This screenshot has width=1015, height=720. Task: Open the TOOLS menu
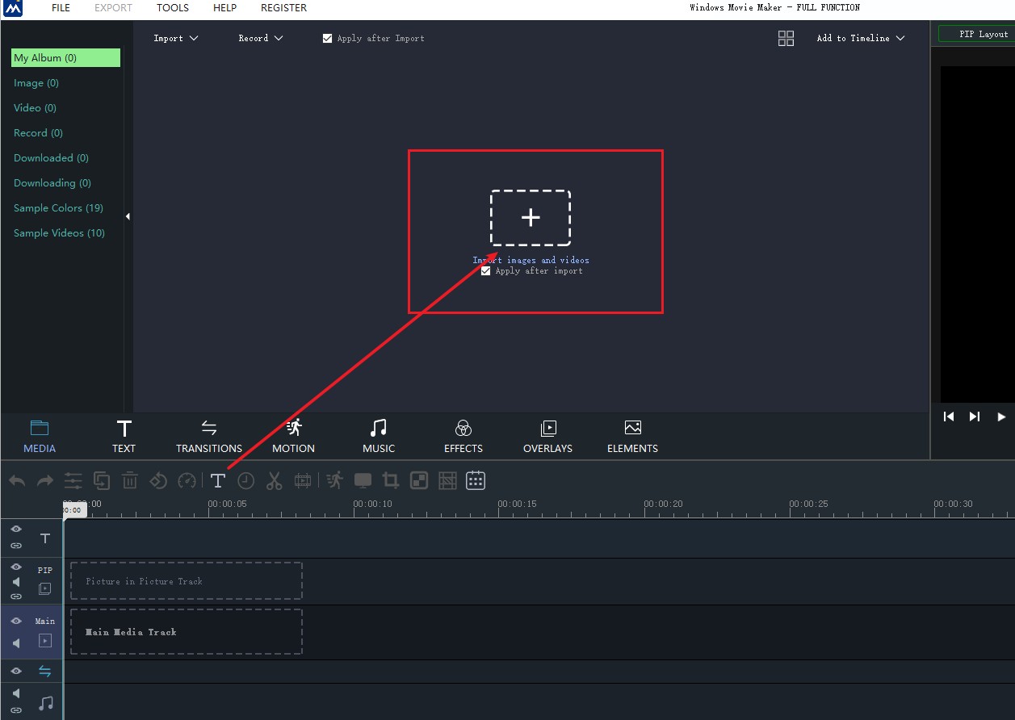tap(172, 8)
